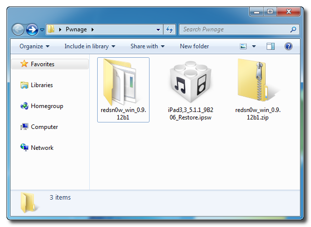Open more view options dropdown arrow
This screenshot has height=227, width=311.
254,46
